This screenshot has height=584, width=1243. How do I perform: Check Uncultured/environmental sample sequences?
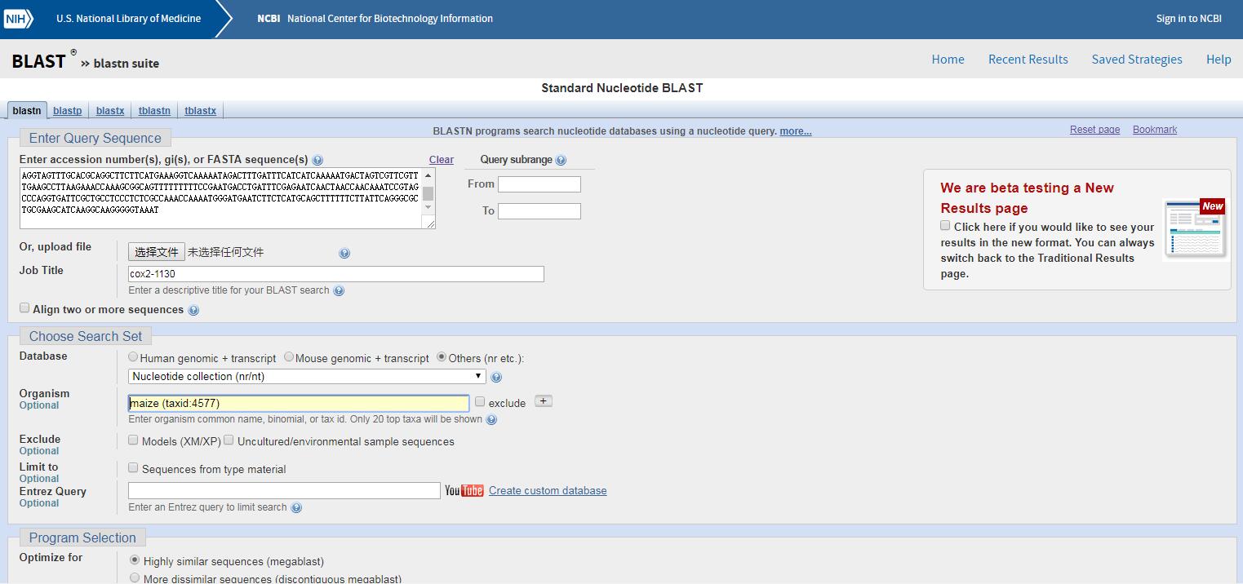coord(229,440)
